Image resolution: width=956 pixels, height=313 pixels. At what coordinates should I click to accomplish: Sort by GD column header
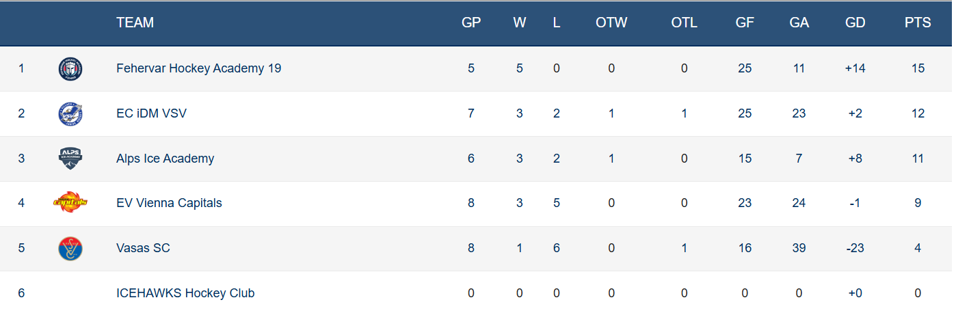point(855,23)
